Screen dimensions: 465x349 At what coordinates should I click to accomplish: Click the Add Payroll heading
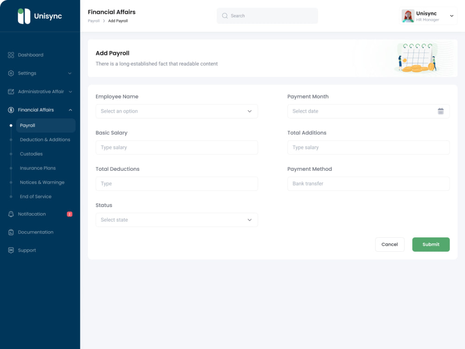[113, 53]
